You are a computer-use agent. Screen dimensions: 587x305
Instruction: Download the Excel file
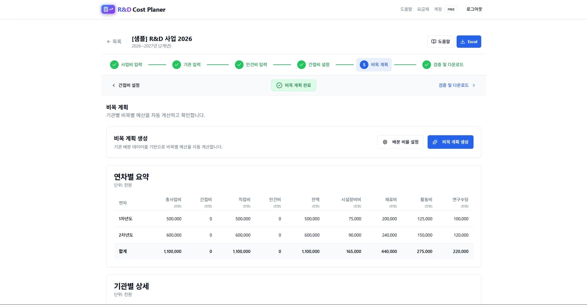pyautogui.click(x=469, y=42)
